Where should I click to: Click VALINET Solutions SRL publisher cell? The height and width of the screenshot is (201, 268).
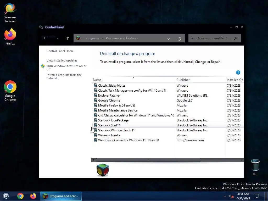[192, 95]
